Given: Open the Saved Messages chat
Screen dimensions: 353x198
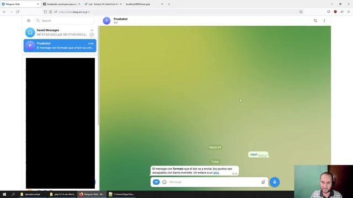Looking at the screenshot, I should click(x=60, y=32).
